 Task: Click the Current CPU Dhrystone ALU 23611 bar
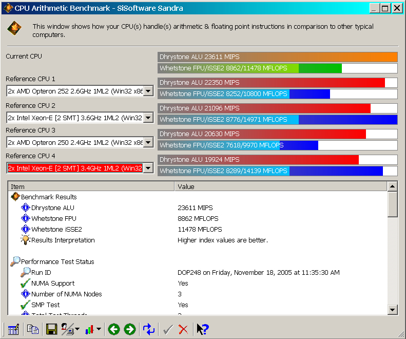pos(278,57)
